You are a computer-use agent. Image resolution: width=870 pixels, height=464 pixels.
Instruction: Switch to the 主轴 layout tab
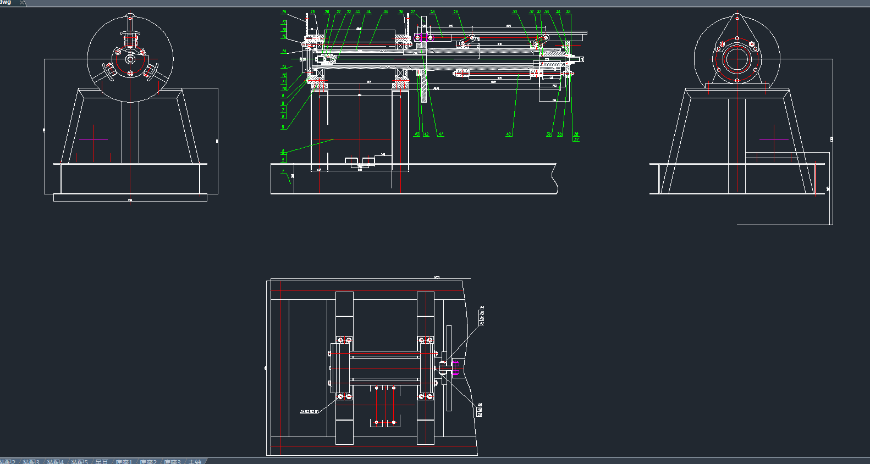(x=194, y=462)
